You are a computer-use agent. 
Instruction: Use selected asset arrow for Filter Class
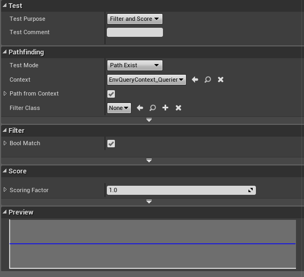(140, 108)
